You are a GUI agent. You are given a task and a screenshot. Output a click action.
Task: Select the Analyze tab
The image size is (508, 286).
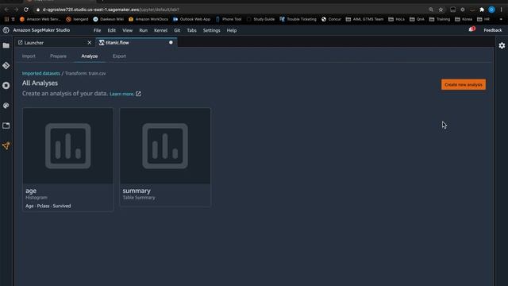[x=90, y=56]
